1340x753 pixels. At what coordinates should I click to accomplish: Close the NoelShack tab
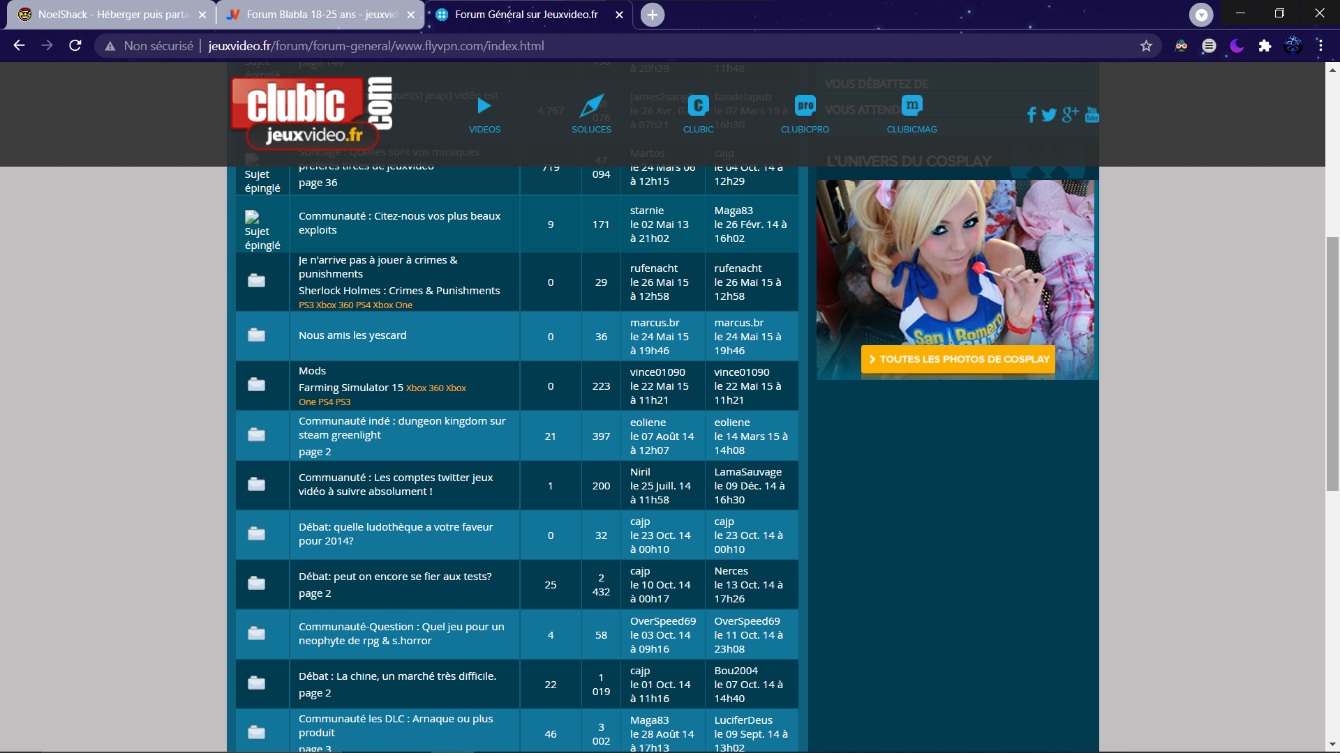202,15
